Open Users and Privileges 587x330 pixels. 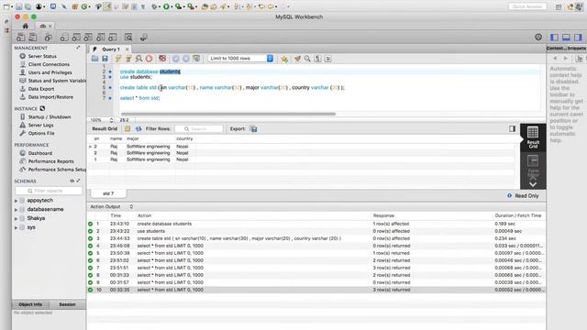(50, 72)
